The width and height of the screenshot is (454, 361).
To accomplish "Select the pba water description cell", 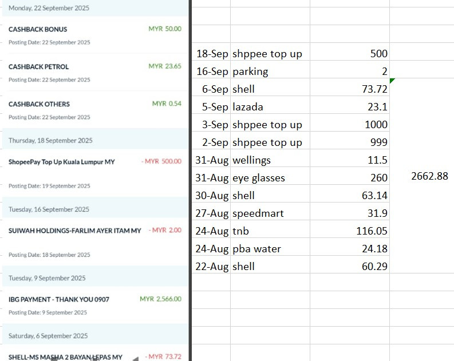I will pyautogui.click(x=270, y=247).
